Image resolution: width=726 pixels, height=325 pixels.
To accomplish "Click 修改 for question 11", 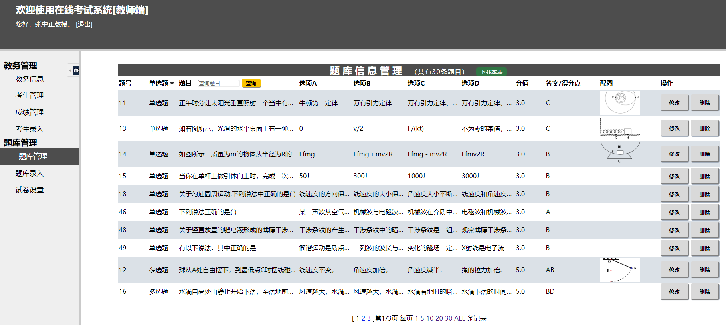I will point(674,103).
